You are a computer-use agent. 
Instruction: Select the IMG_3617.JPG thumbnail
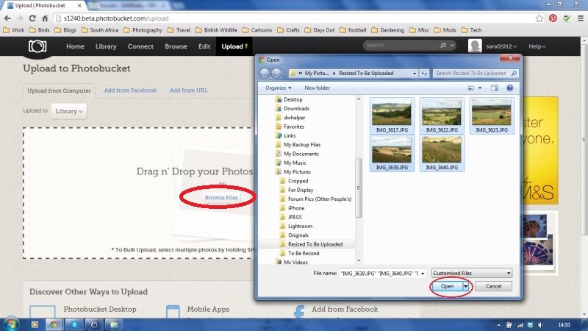[x=392, y=115]
